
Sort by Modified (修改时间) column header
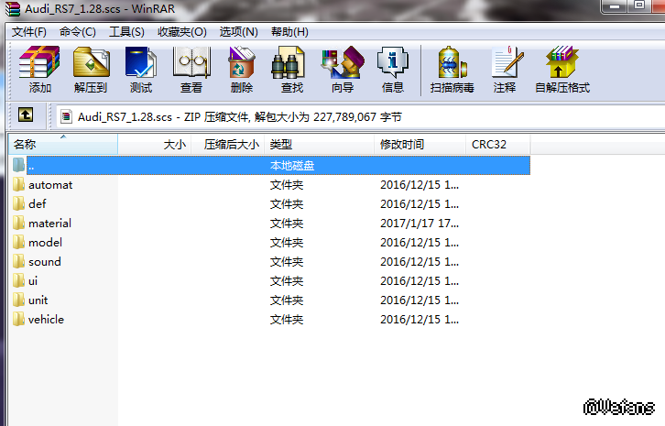pyautogui.click(x=420, y=144)
